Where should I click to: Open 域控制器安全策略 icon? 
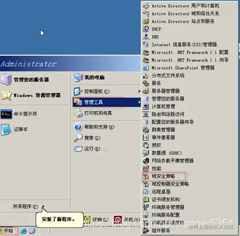pyautogui.click(x=146, y=184)
